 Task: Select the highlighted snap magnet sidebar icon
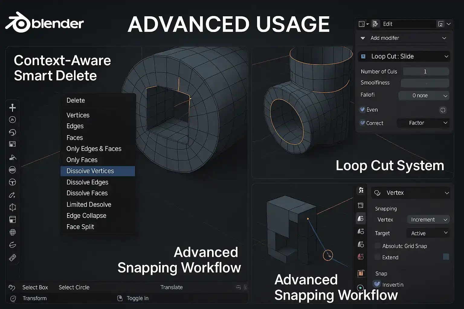(x=361, y=218)
